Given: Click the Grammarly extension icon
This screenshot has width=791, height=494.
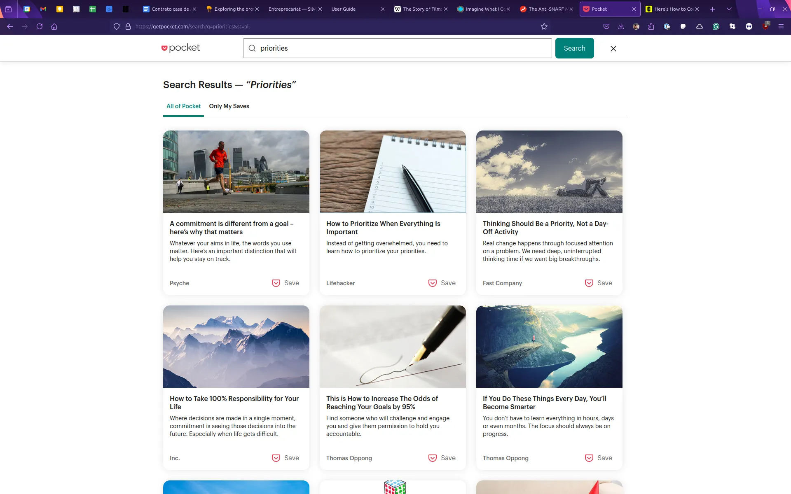Looking at the screenshot, I should coord(716,26).
